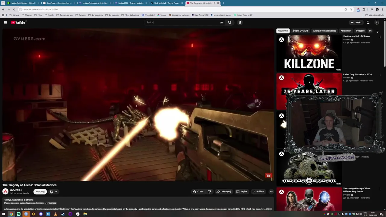Open the on-screen keyboard icon in search
The width and height of the screenshot is (386, 217).
222,22
